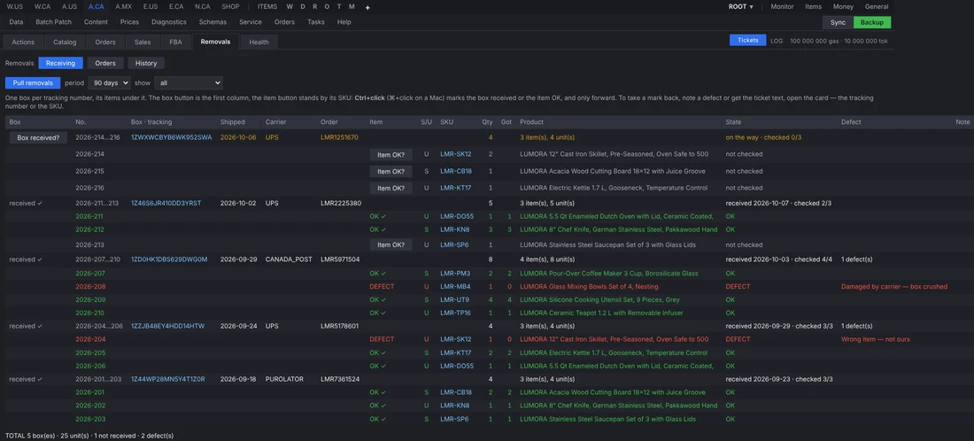Screen dimensions: 974x441
Task: Open tracking number 1ZD0HK1DBS629DWG0M
Action: click(x=169, y=259)
